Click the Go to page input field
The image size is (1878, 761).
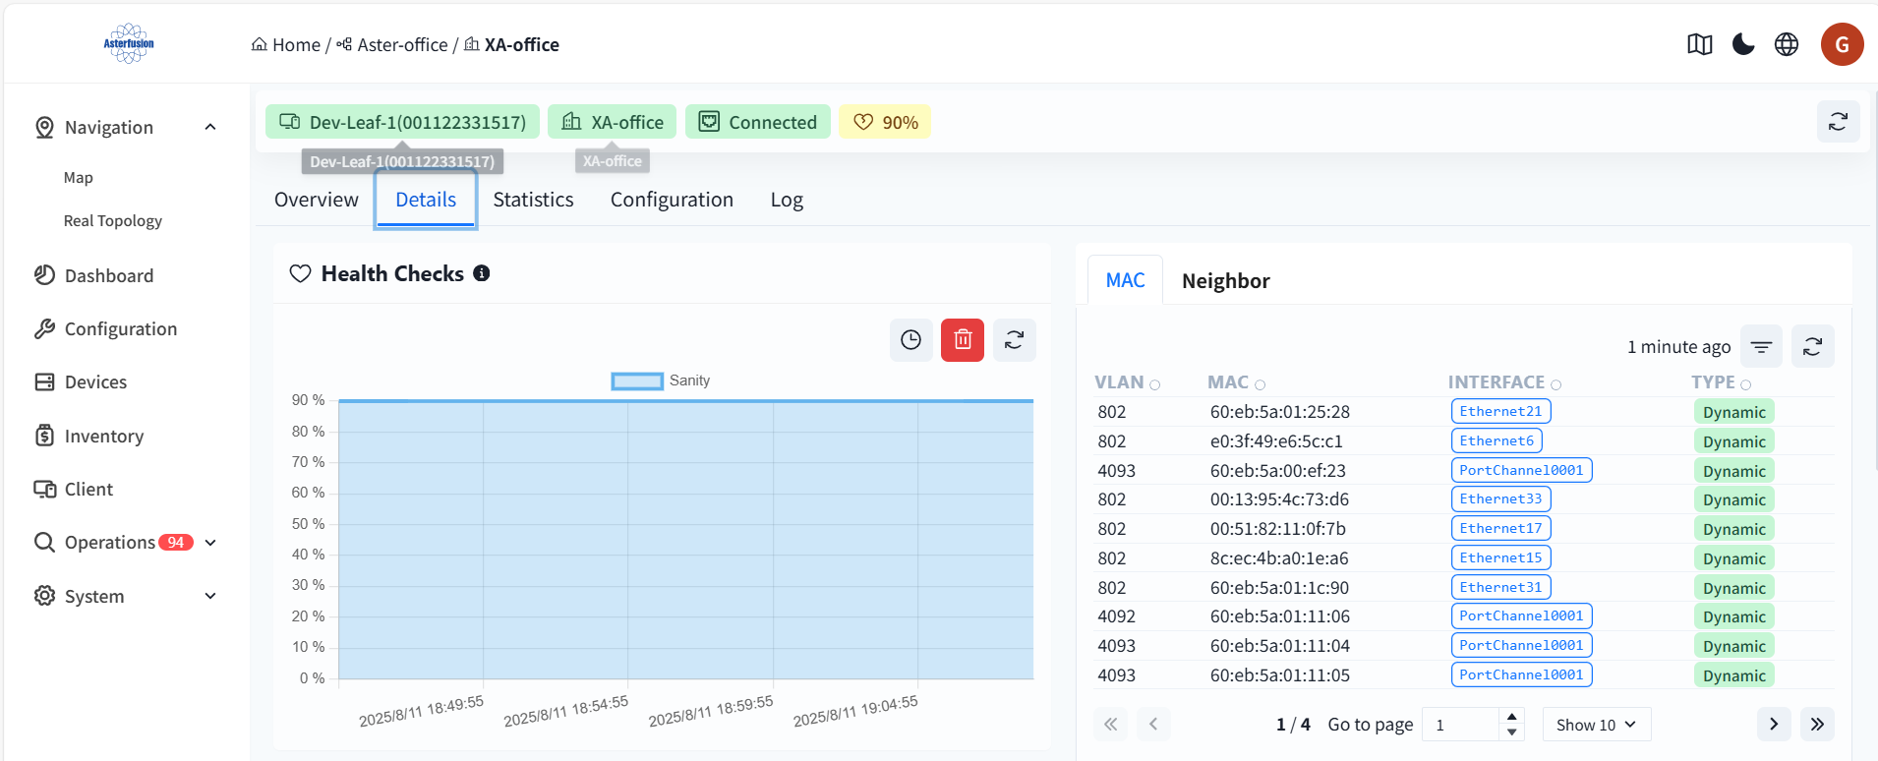(1462, 725)
